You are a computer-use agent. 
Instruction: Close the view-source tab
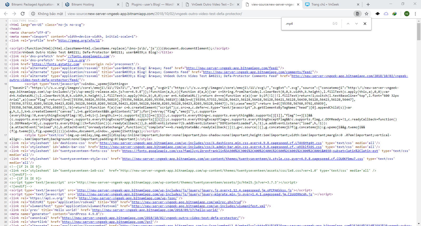298,4
